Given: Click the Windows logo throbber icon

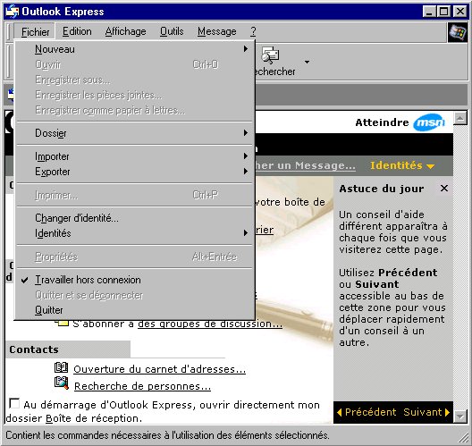Looking at the screenshot, I should (458, 32).
